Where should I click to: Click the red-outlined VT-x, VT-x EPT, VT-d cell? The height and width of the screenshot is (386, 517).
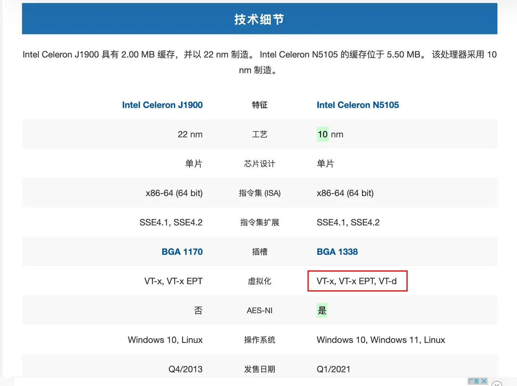pos(357,281)
